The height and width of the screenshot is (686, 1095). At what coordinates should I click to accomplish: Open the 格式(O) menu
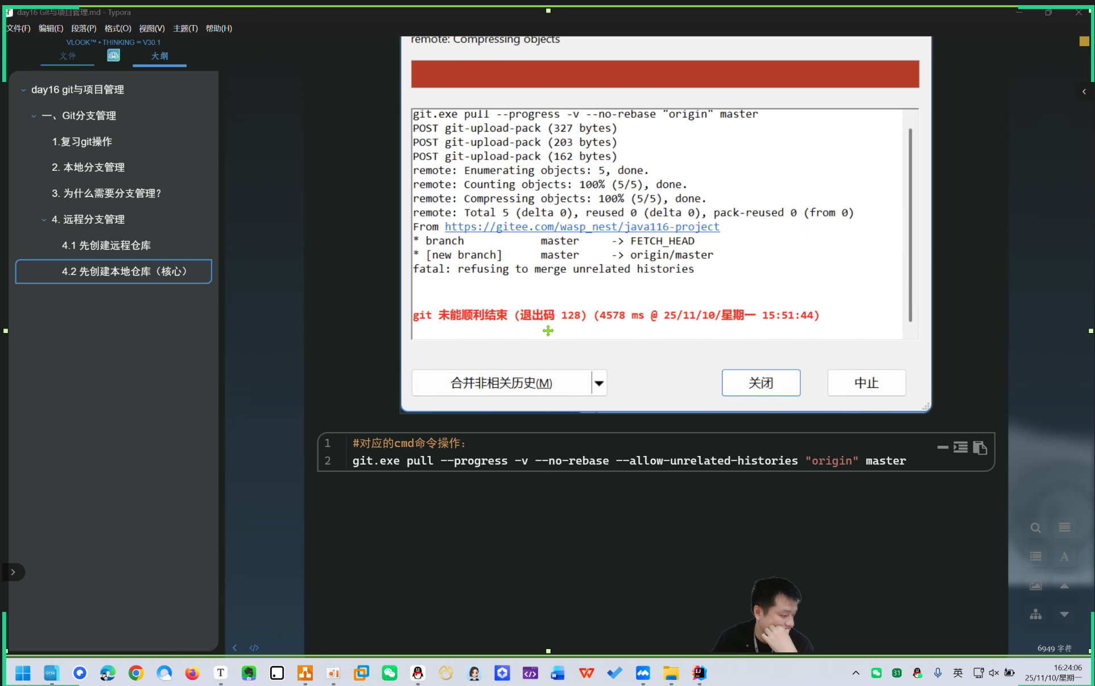pos(118,28)
